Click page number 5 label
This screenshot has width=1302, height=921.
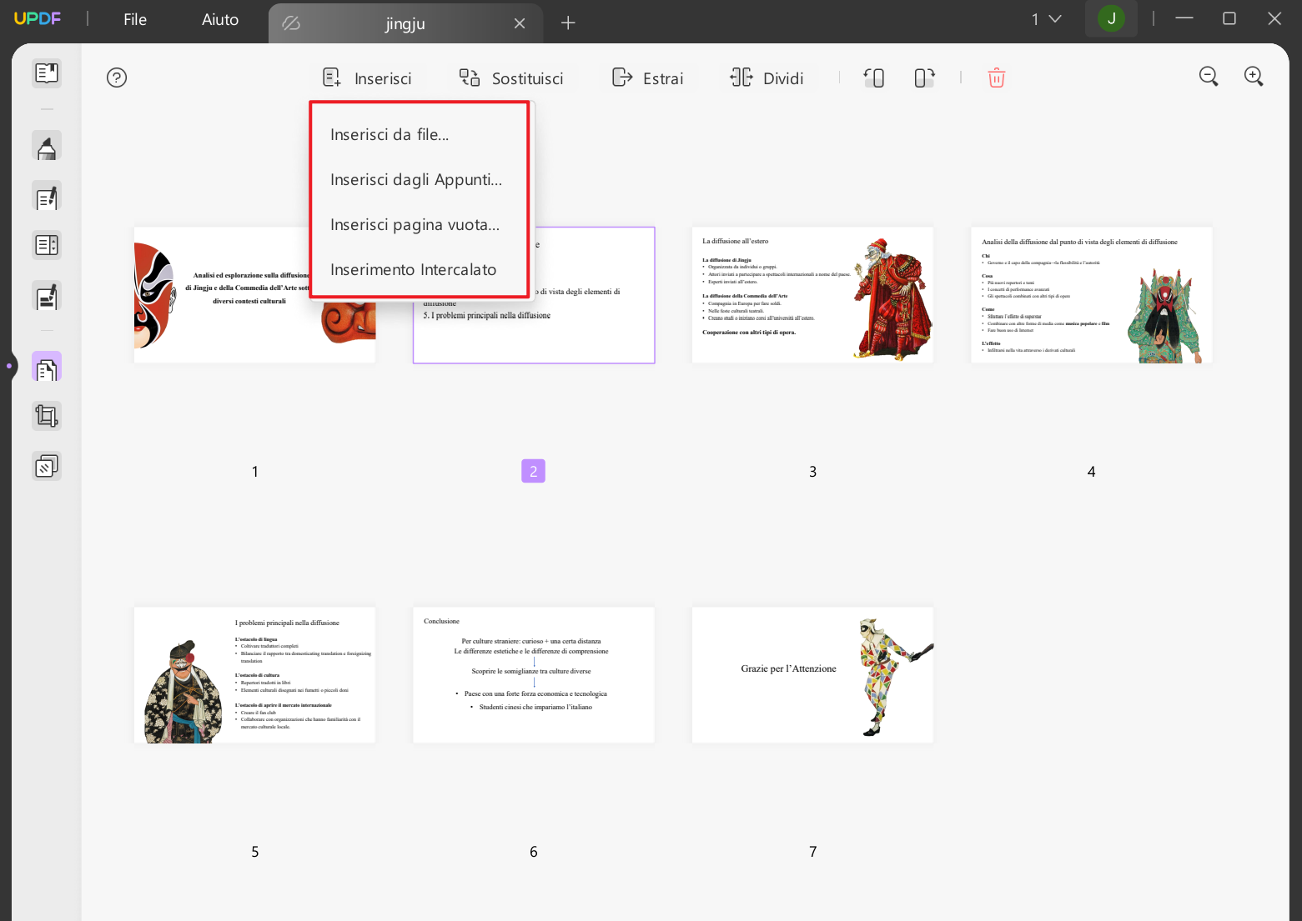[255, 852]
